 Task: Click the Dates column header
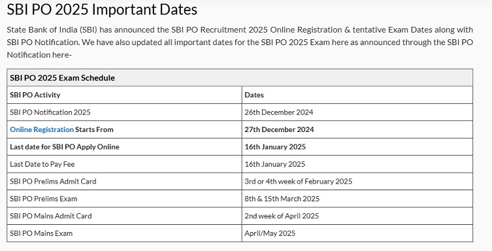coord(357,95)
